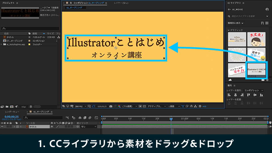Click the new folder icon in project panel
The height and width of the screenshot is (153, 272).
coord(7,107)
